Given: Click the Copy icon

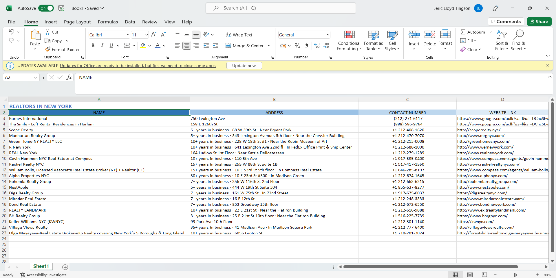Looking at the screenshot, I should (x=48, y=41).
